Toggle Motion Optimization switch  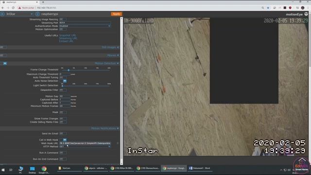click(63, 29)
